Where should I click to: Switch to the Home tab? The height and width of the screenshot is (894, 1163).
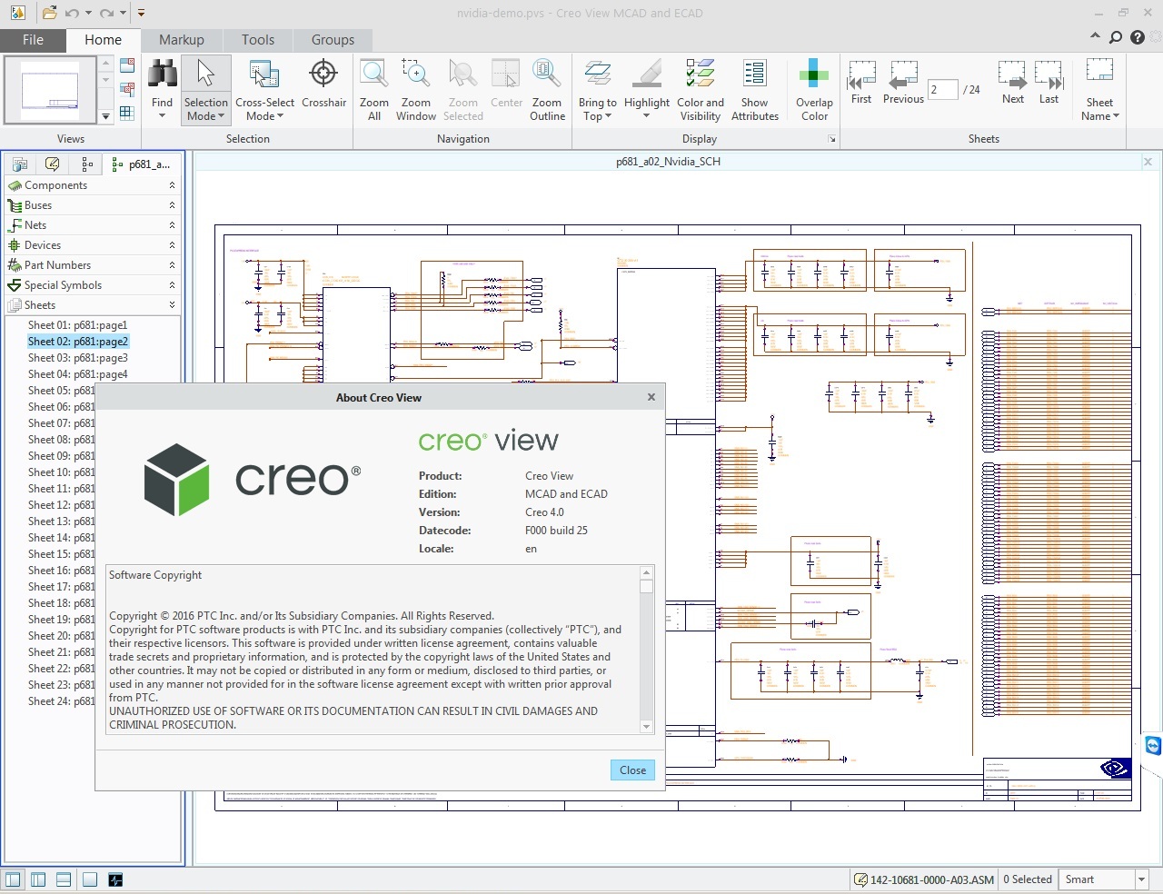103,40
